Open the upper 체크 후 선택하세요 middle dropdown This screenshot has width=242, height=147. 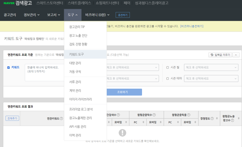point(133,67)
